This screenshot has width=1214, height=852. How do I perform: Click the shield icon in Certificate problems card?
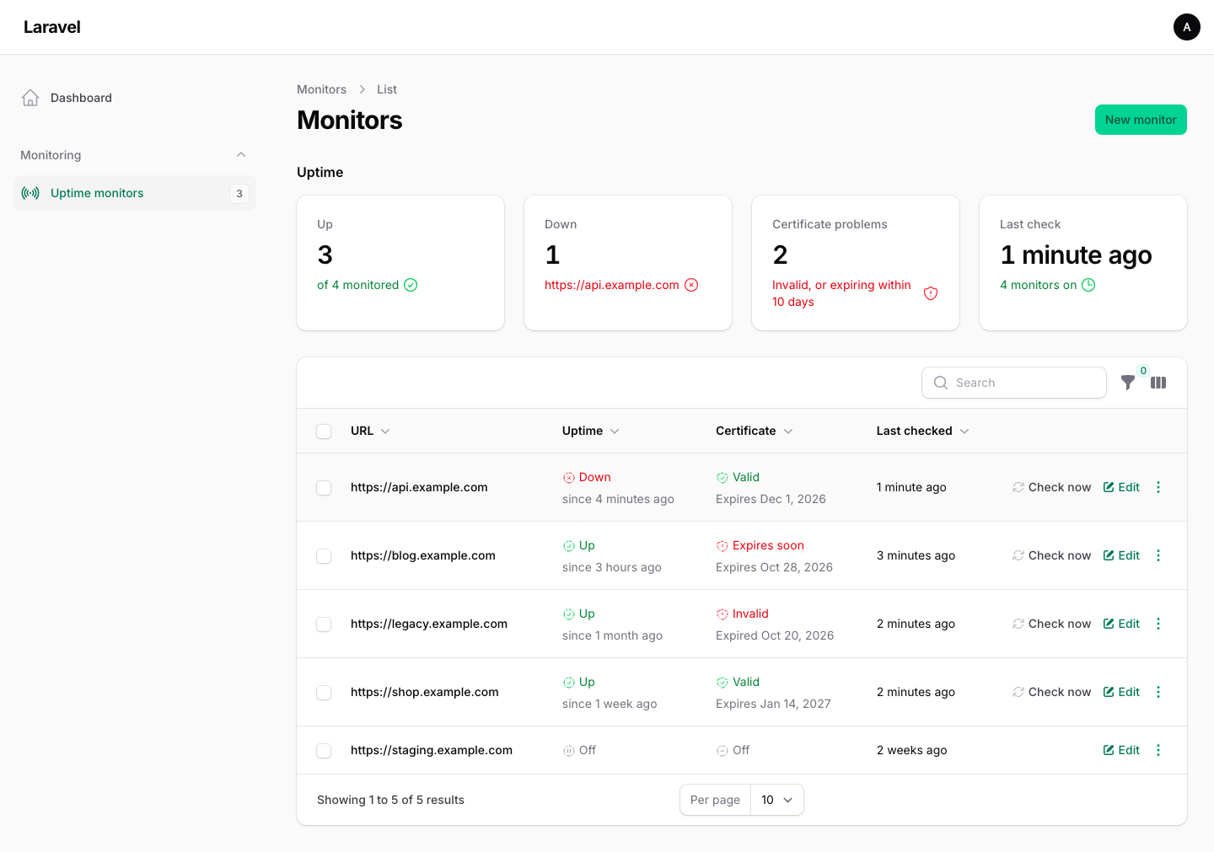(931, 293)
